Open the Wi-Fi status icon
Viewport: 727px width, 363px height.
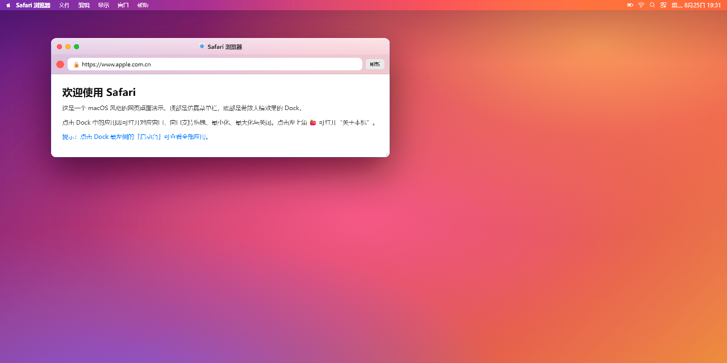pyautogui.click(x=641, y=5)
